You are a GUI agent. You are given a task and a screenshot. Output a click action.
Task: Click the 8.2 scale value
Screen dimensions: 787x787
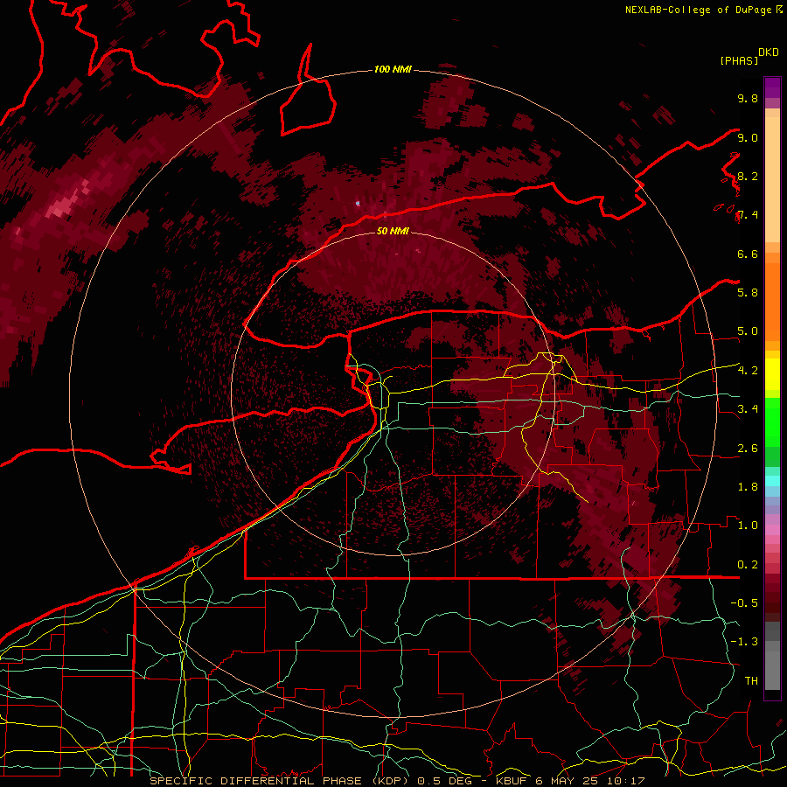click(x=748, y=176)
